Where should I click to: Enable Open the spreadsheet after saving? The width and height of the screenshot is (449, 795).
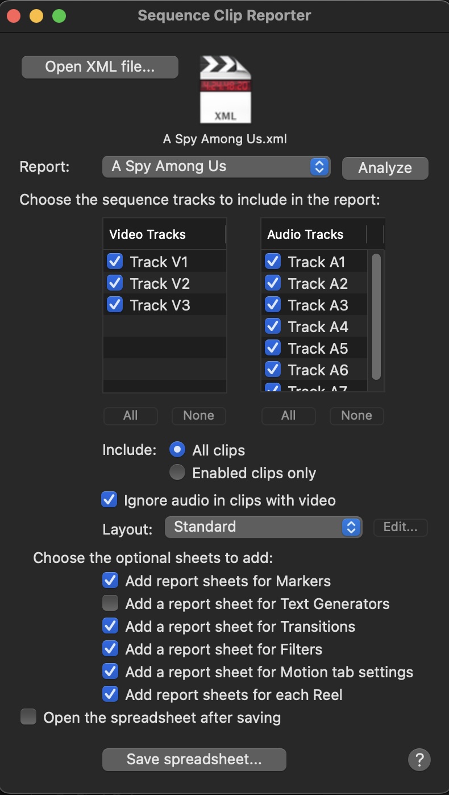[28, 717]
